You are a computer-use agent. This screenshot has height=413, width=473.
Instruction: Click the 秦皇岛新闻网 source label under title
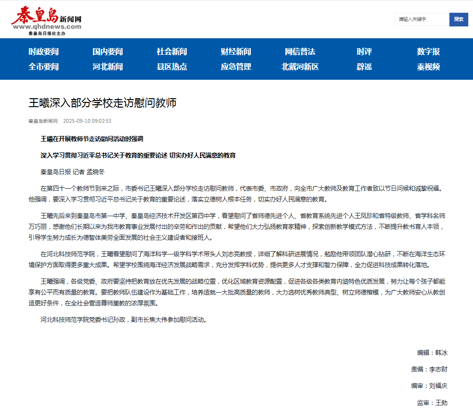(43, 121)
